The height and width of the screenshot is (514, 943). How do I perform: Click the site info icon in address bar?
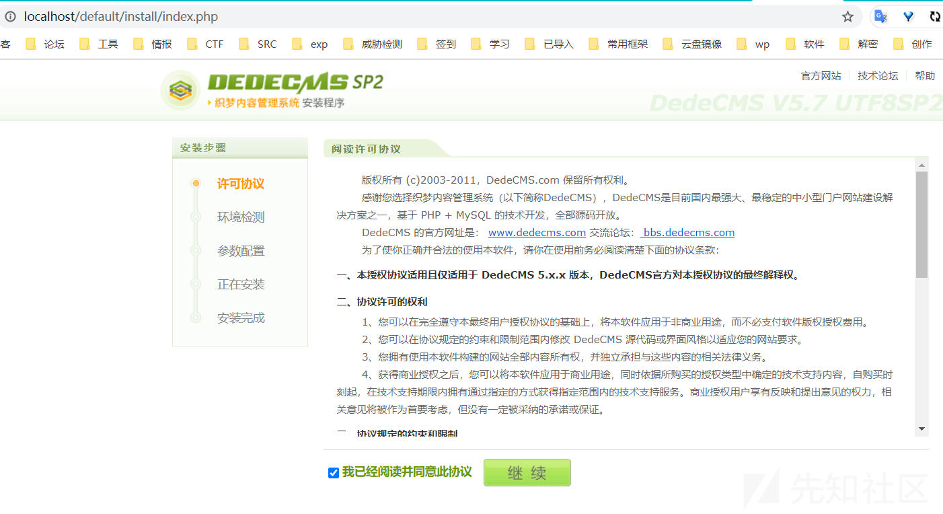click(10, 16)
